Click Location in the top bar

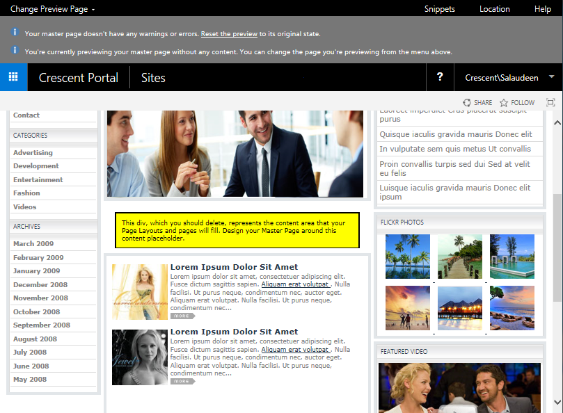494,9
